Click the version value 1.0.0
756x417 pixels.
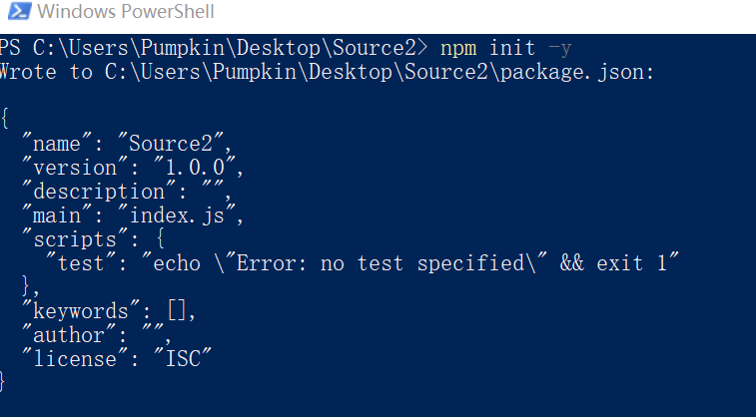(x=195, y=168)
